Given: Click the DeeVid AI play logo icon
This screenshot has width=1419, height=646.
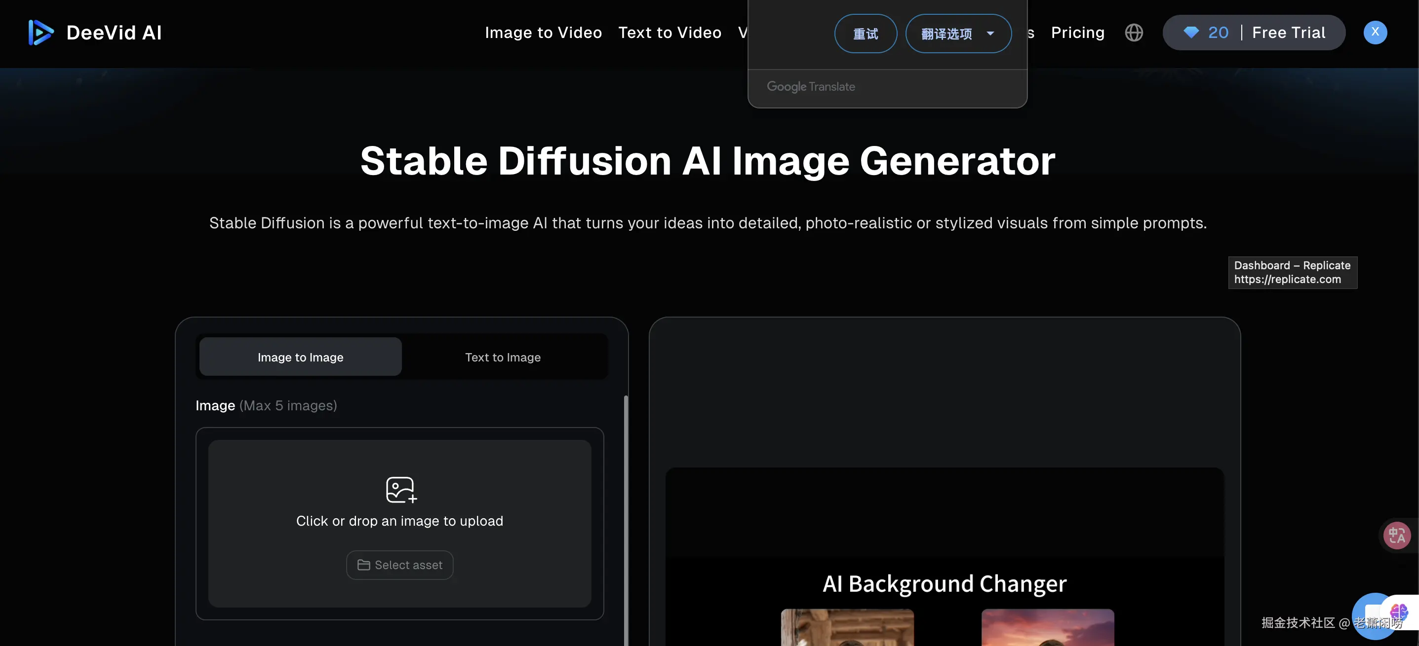Looking at the screenshot, I should [x=41, y=33].
